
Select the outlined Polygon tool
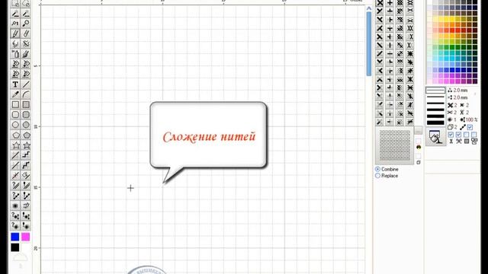click(15, 135)
